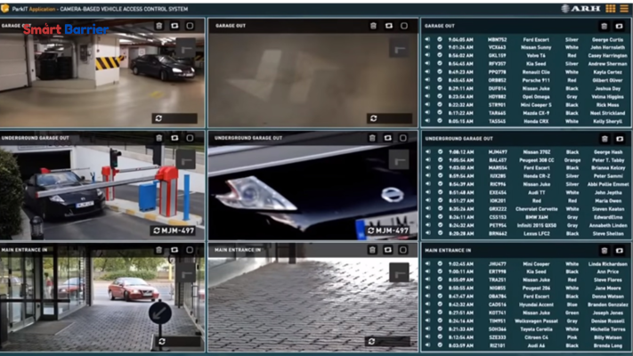Delete the first Garage Out camera feed

(158, 26)
